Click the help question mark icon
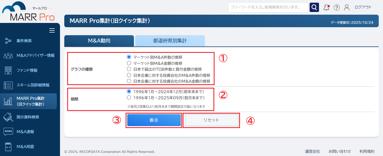This screenshot has width=383, height=156. tap(337, 7)
